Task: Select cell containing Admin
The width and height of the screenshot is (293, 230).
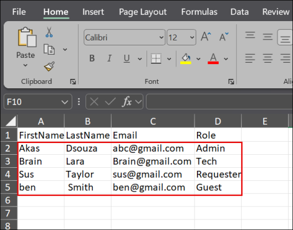Action: click(218, 149)
